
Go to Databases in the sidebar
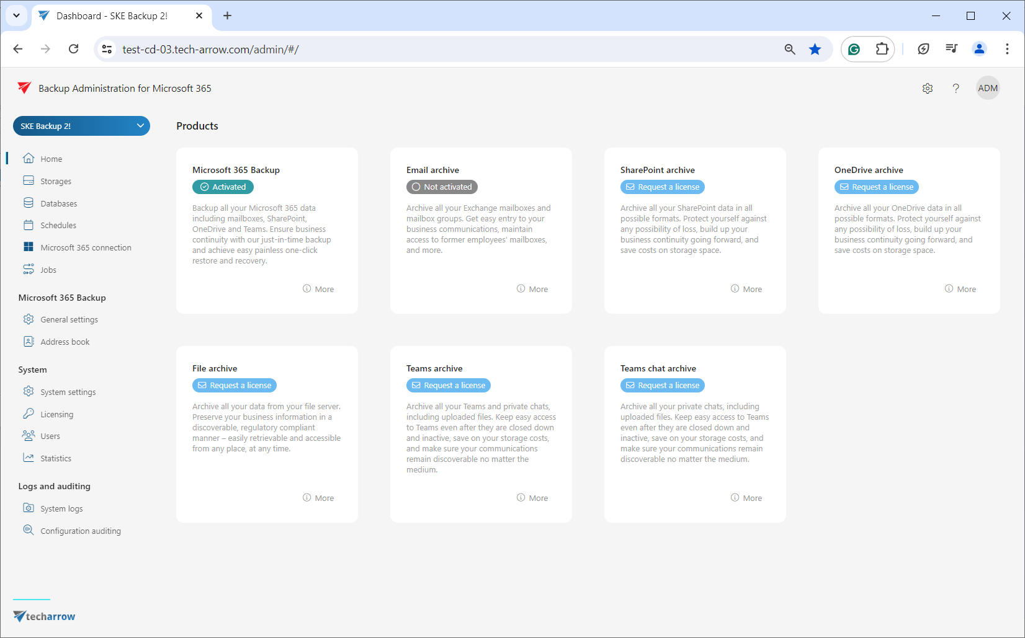tap(58, 203)
